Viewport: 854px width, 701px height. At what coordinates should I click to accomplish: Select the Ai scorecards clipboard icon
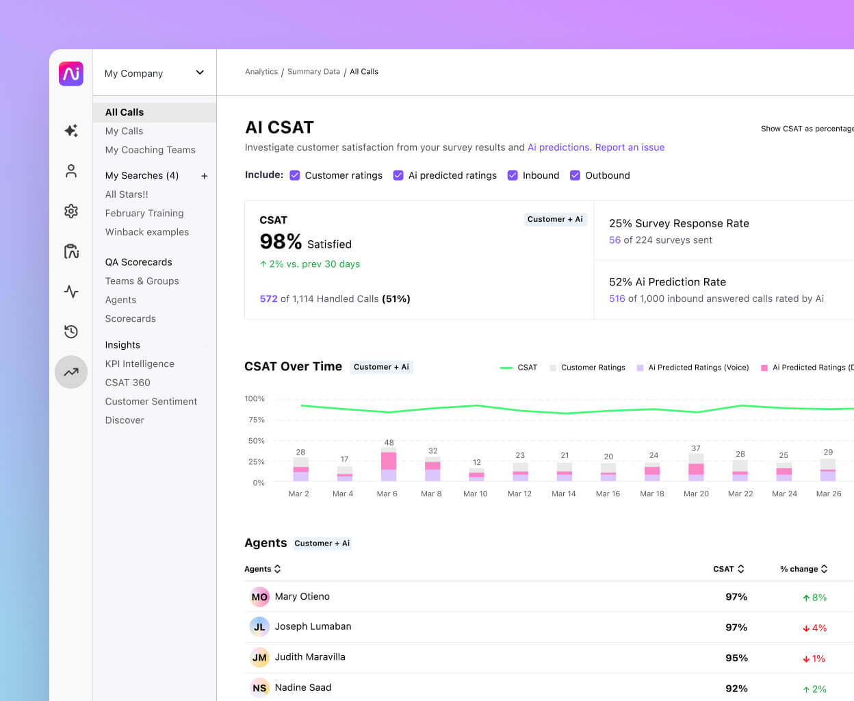71,251
